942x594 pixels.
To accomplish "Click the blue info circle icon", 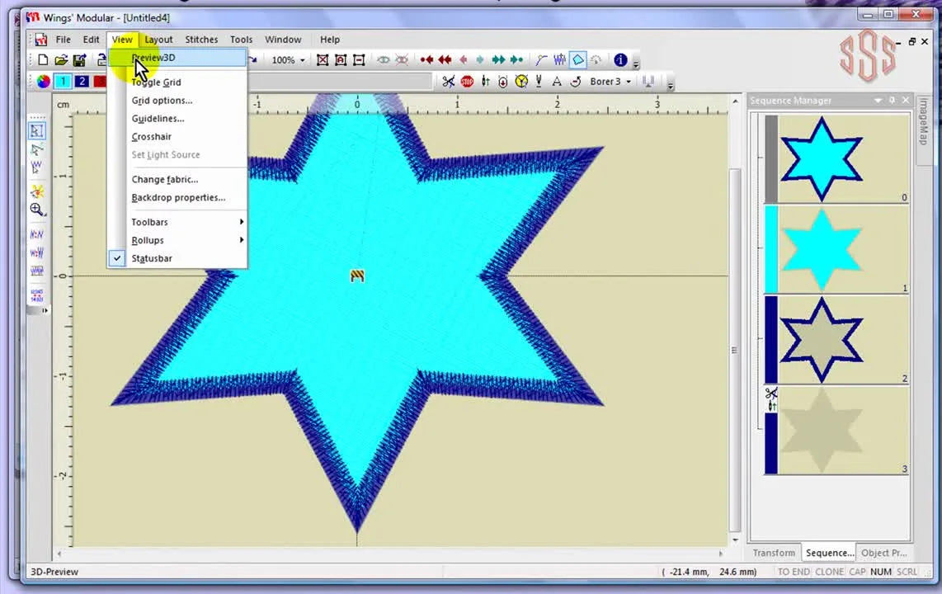I will click(620, 60).
